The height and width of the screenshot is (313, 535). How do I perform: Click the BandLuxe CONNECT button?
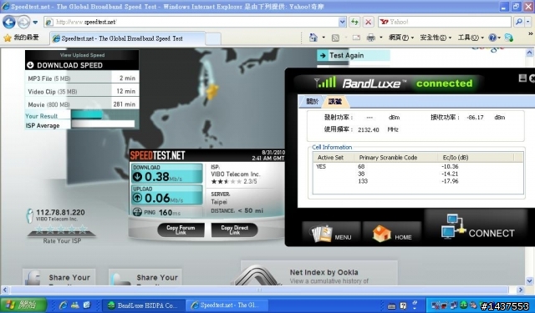pyautogui.click(x=476, y=227)
